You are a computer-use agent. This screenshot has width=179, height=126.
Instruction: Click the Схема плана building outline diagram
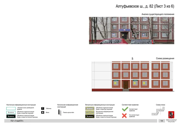click(x=158, y=111)
